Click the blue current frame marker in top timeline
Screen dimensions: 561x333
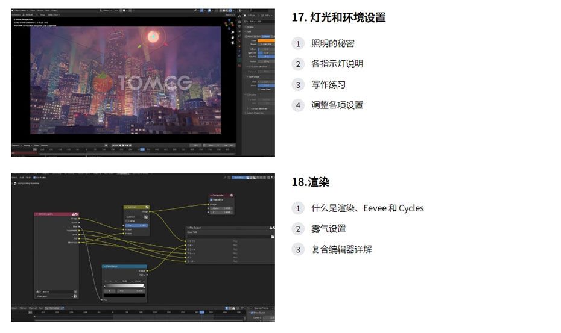pos(142,149)
